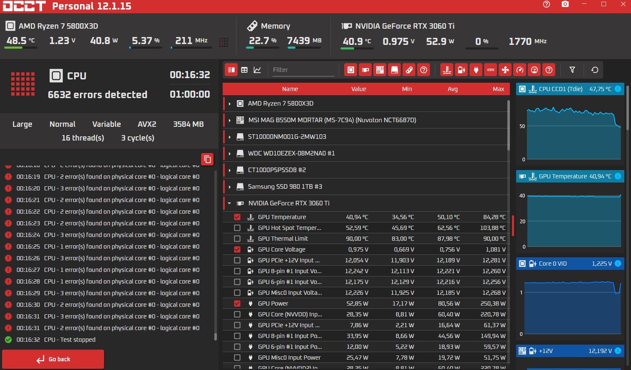This screenshot has width=631, height=370.
Task: Click the reset min/max refresh icon
Action: tap(595, 70)
